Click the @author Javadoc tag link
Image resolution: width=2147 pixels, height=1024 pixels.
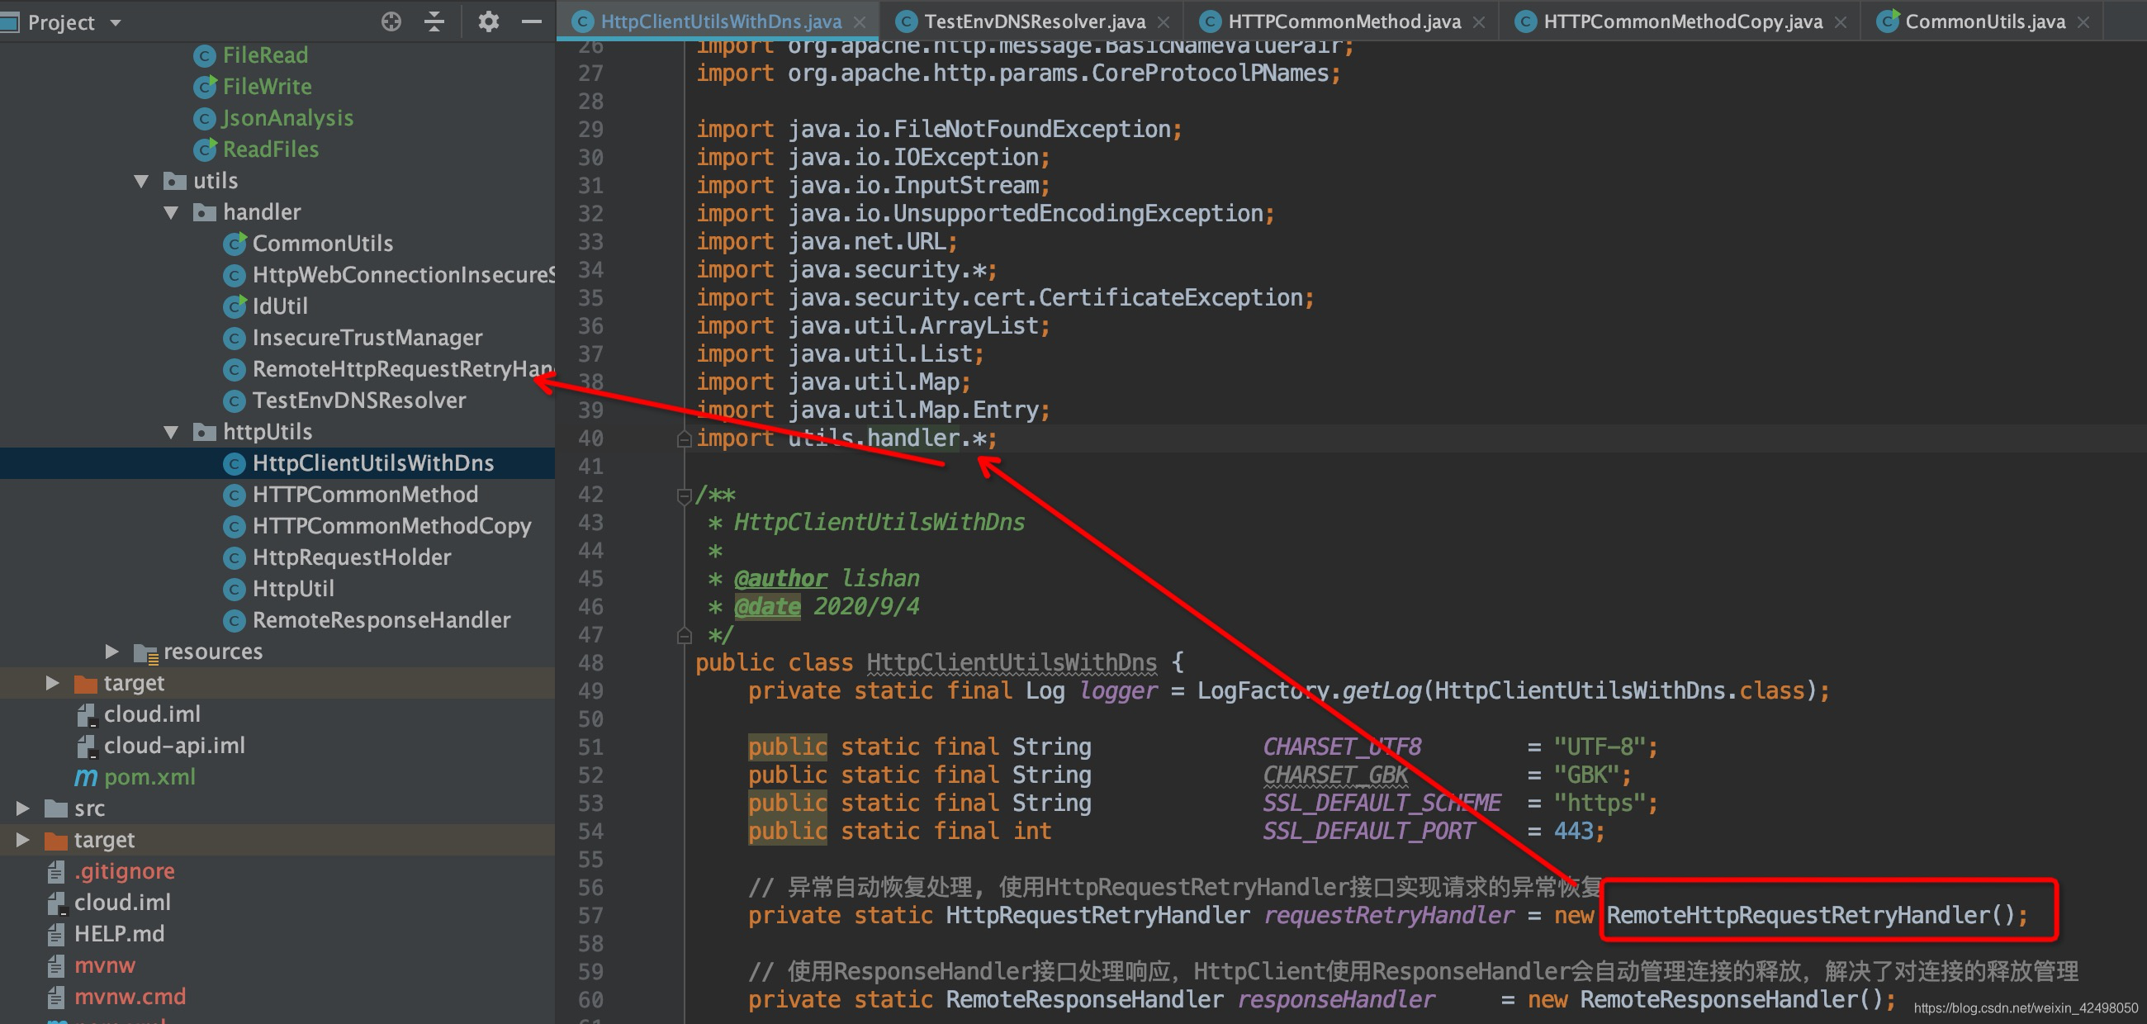click(x=780, y=578)
